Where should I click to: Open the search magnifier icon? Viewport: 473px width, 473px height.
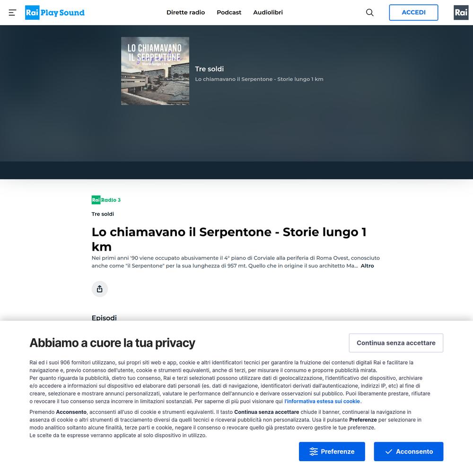point(369,12)
